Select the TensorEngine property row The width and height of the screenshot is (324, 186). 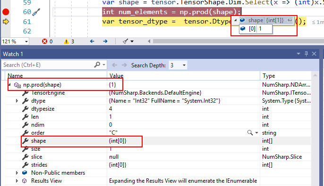click(x=158, y=93)
